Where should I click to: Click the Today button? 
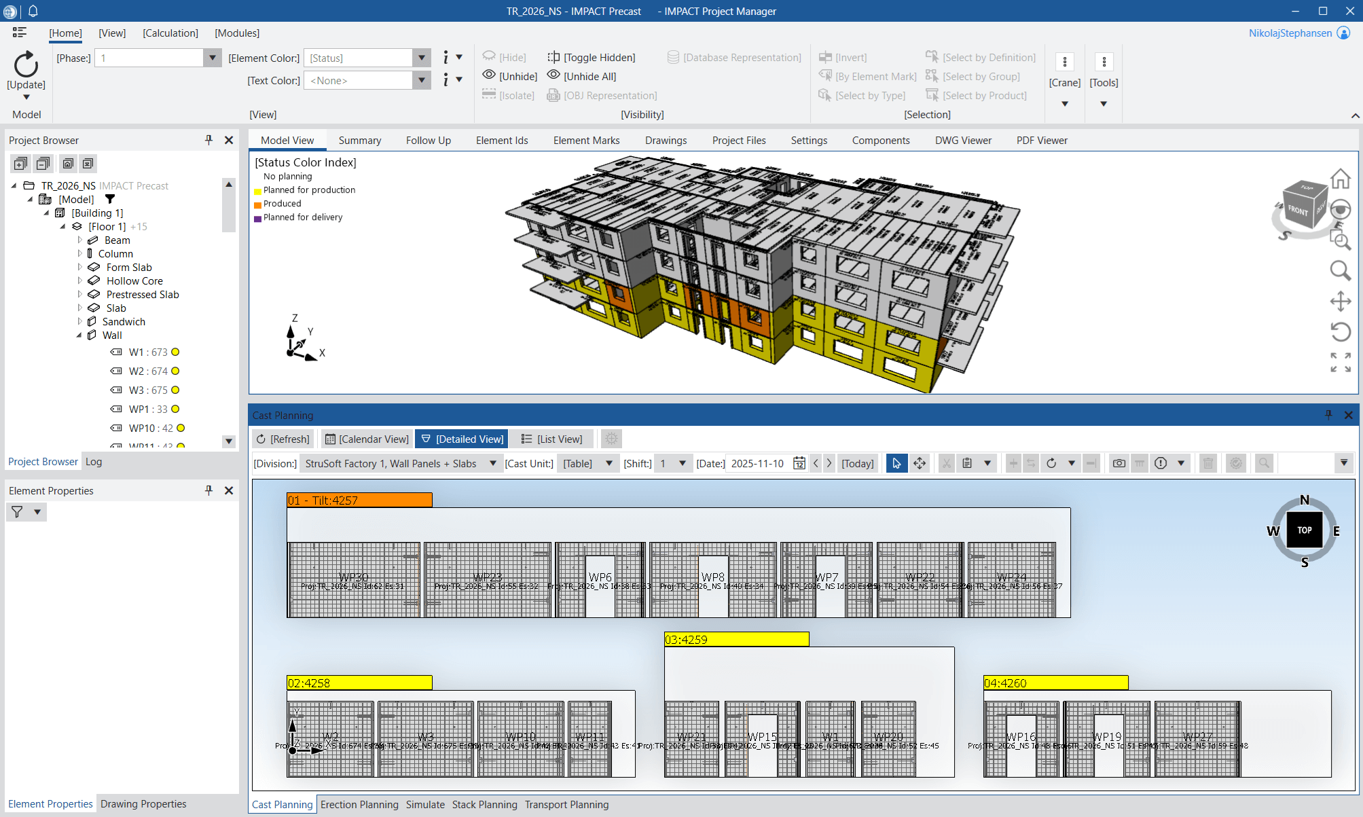[x=858, y=463]
